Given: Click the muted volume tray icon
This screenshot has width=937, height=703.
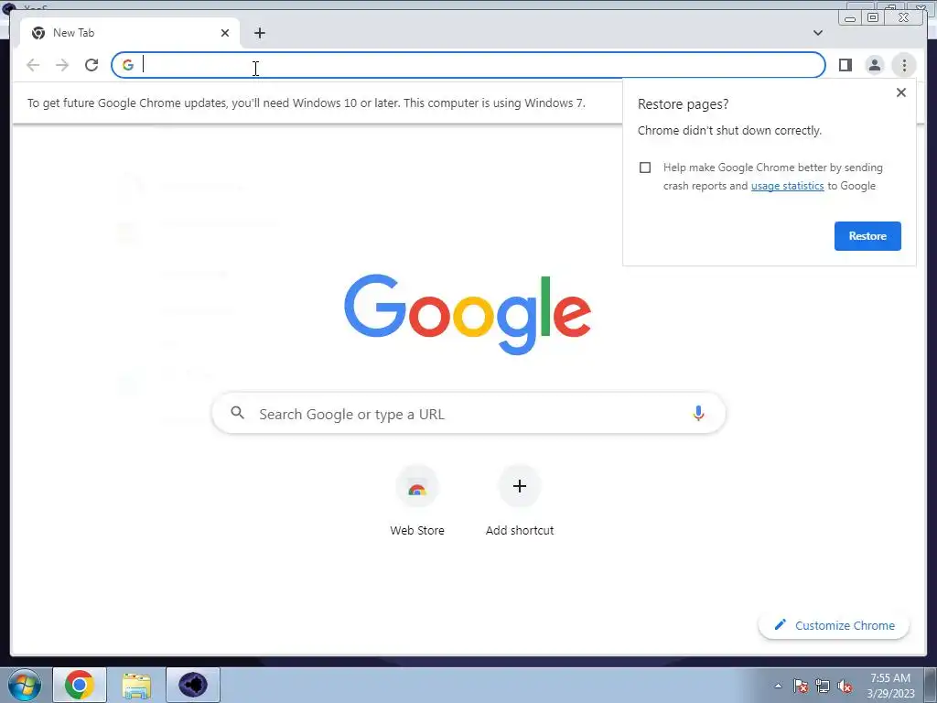Looking at the screenshot, I should click(845, 686).
